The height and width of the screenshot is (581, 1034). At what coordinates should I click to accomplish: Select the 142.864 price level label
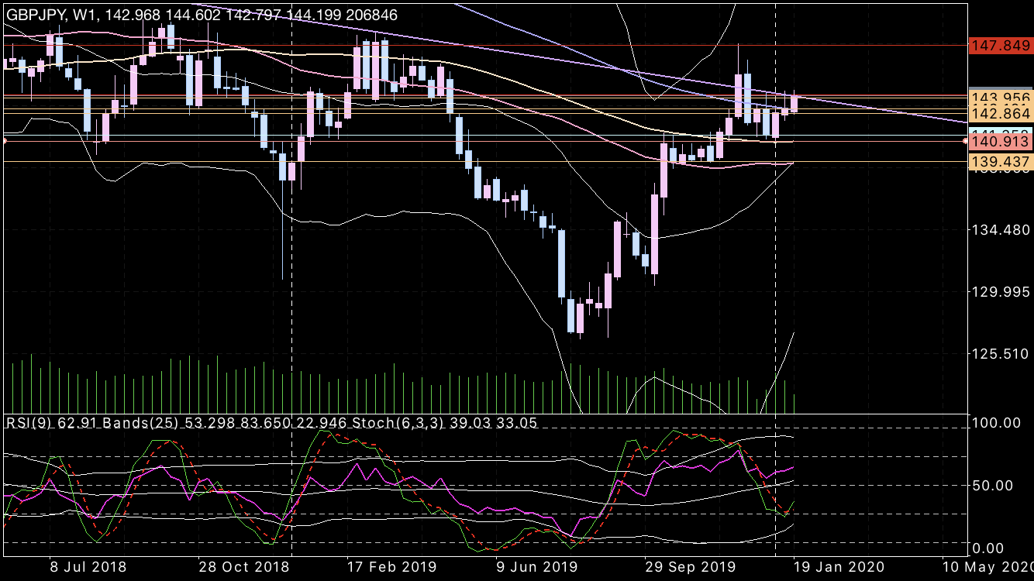pos(1001,114)
